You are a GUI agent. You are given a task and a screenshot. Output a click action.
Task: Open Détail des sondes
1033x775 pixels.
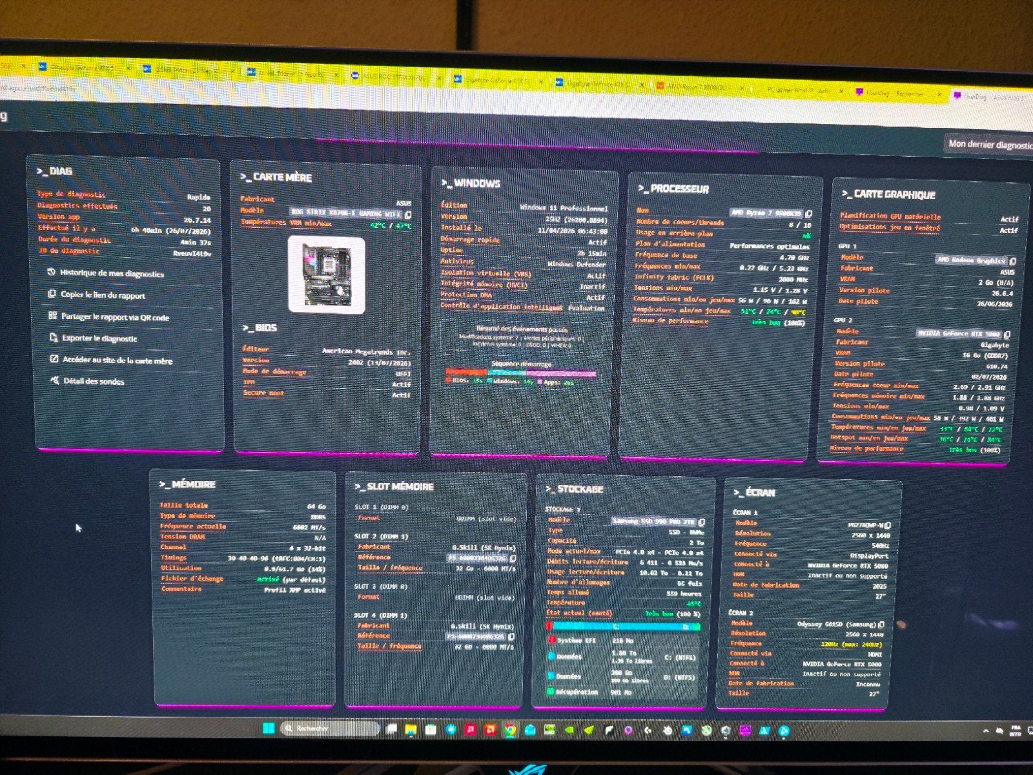[x=94, y=381]
